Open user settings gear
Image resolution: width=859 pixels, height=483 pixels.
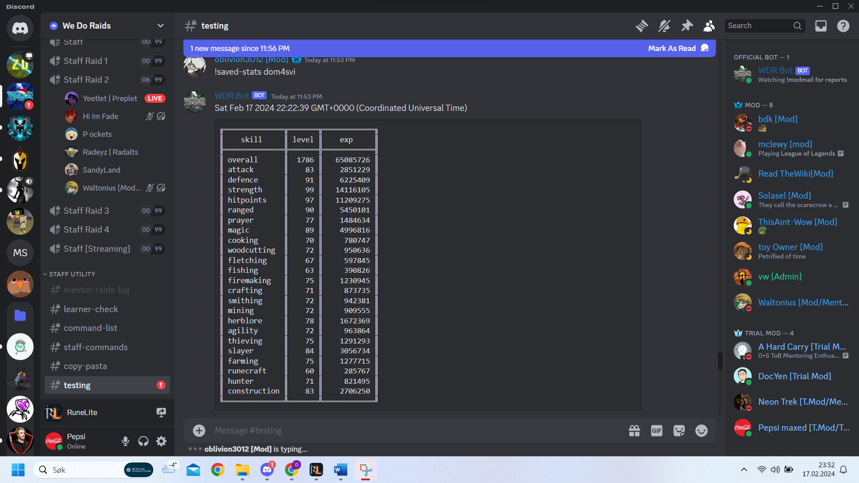[161, 441]
